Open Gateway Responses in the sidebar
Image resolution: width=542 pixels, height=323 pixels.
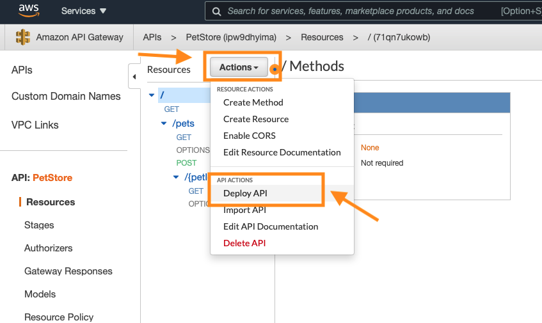pyautogui.click(x=68, y=271)
